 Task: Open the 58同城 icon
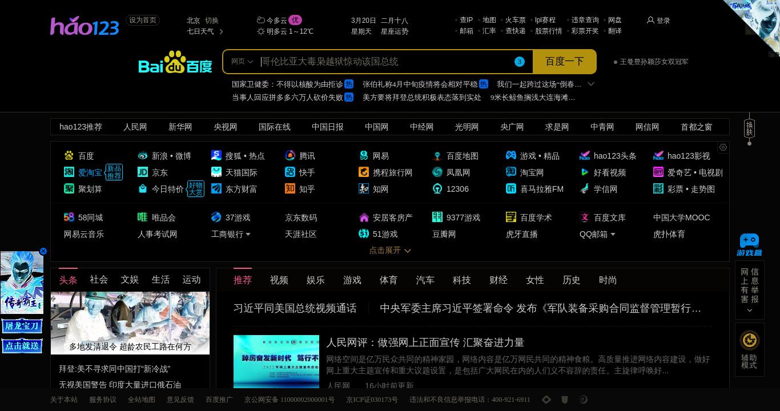(x=69, y=217)
